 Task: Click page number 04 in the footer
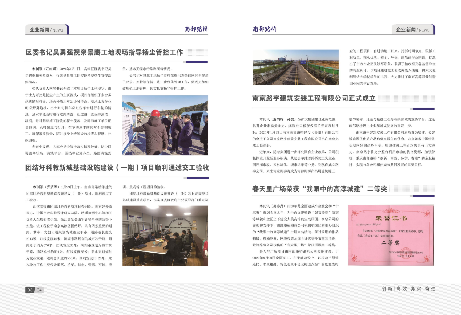(x=39, y=290)
